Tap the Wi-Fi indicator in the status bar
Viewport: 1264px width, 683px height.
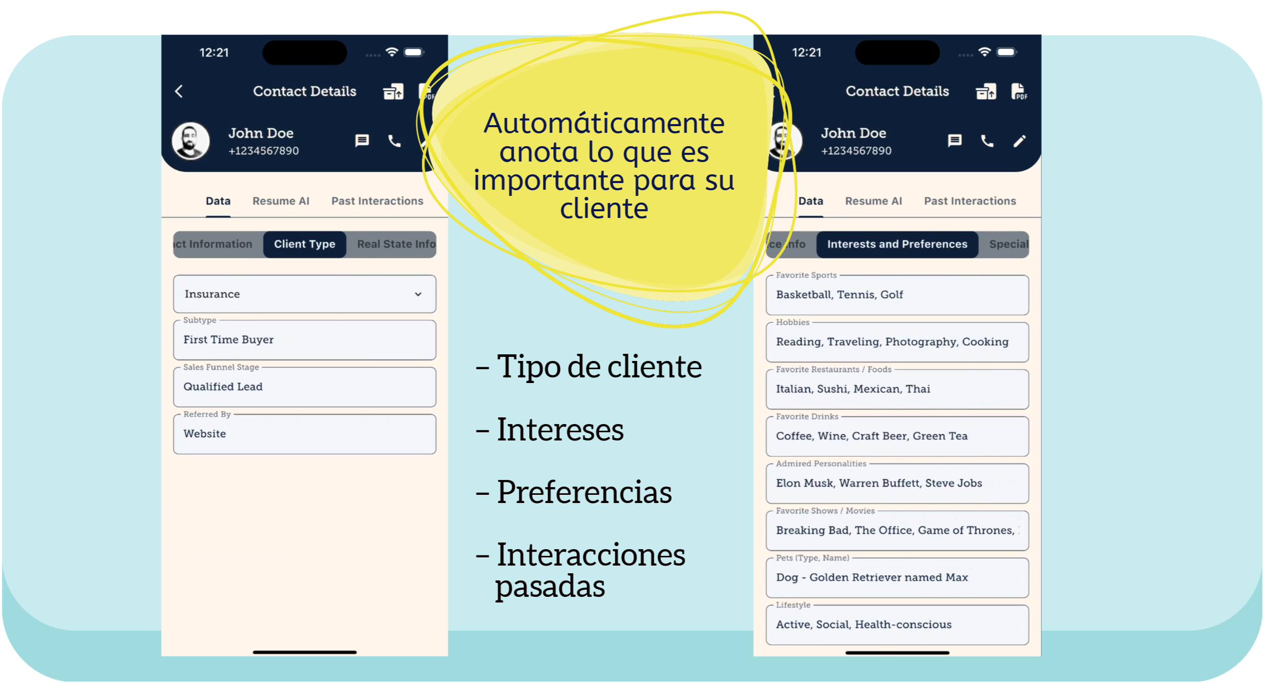point(391,51)
